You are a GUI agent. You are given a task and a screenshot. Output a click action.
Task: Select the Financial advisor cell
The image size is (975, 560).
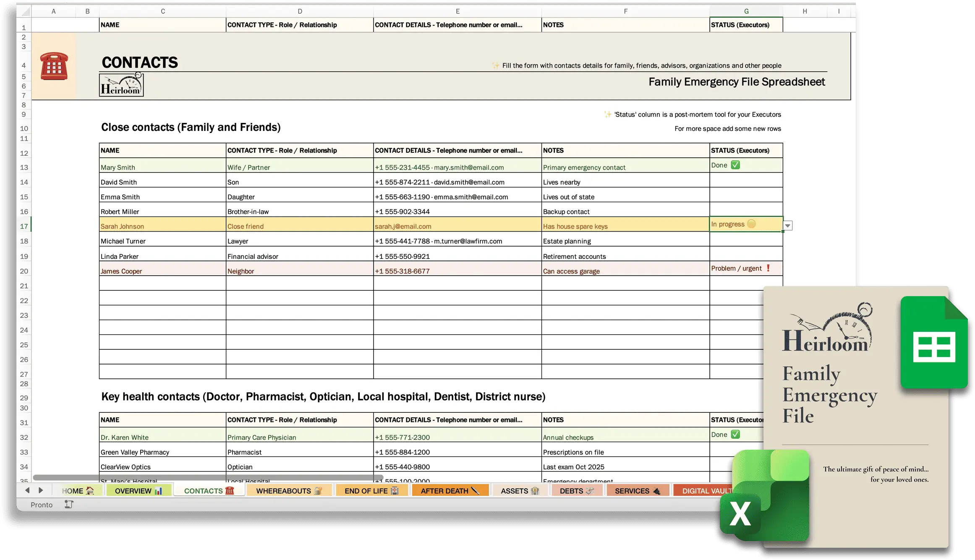tap(300, 254)
